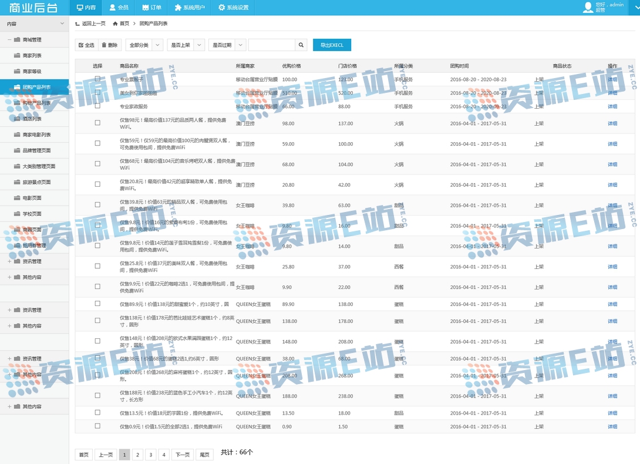This screenshot has width=640, height=464.
Task: Open 商家列表 folder in sidebar
Action: point(18,56)
